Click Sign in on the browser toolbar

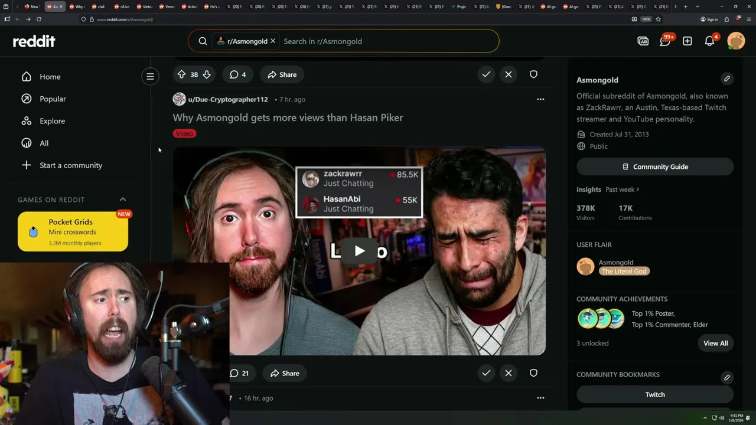[x=709, y=19]
